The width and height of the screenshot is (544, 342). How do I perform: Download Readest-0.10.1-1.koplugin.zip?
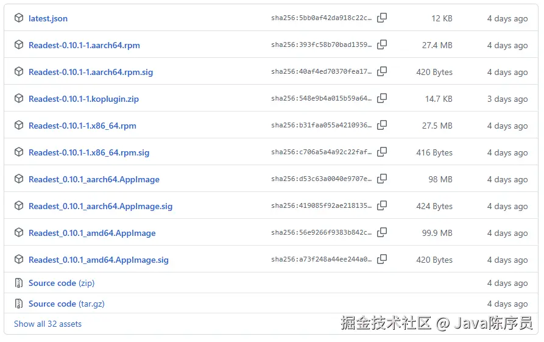83,99
